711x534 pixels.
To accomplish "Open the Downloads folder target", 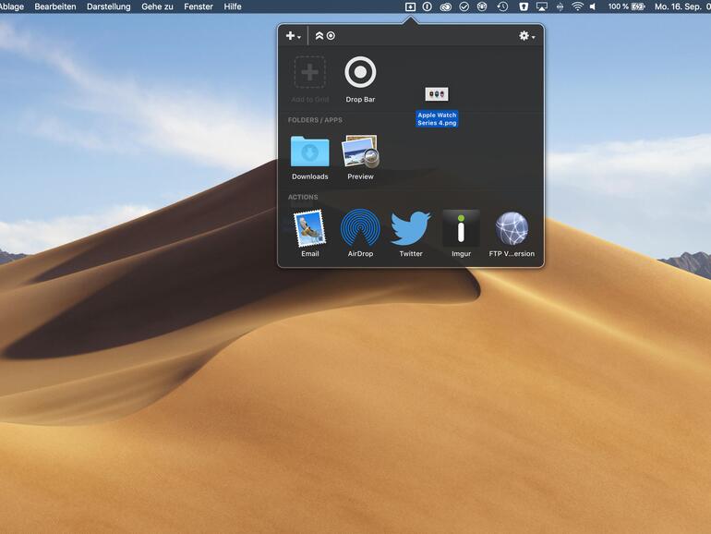I will 309,152.
